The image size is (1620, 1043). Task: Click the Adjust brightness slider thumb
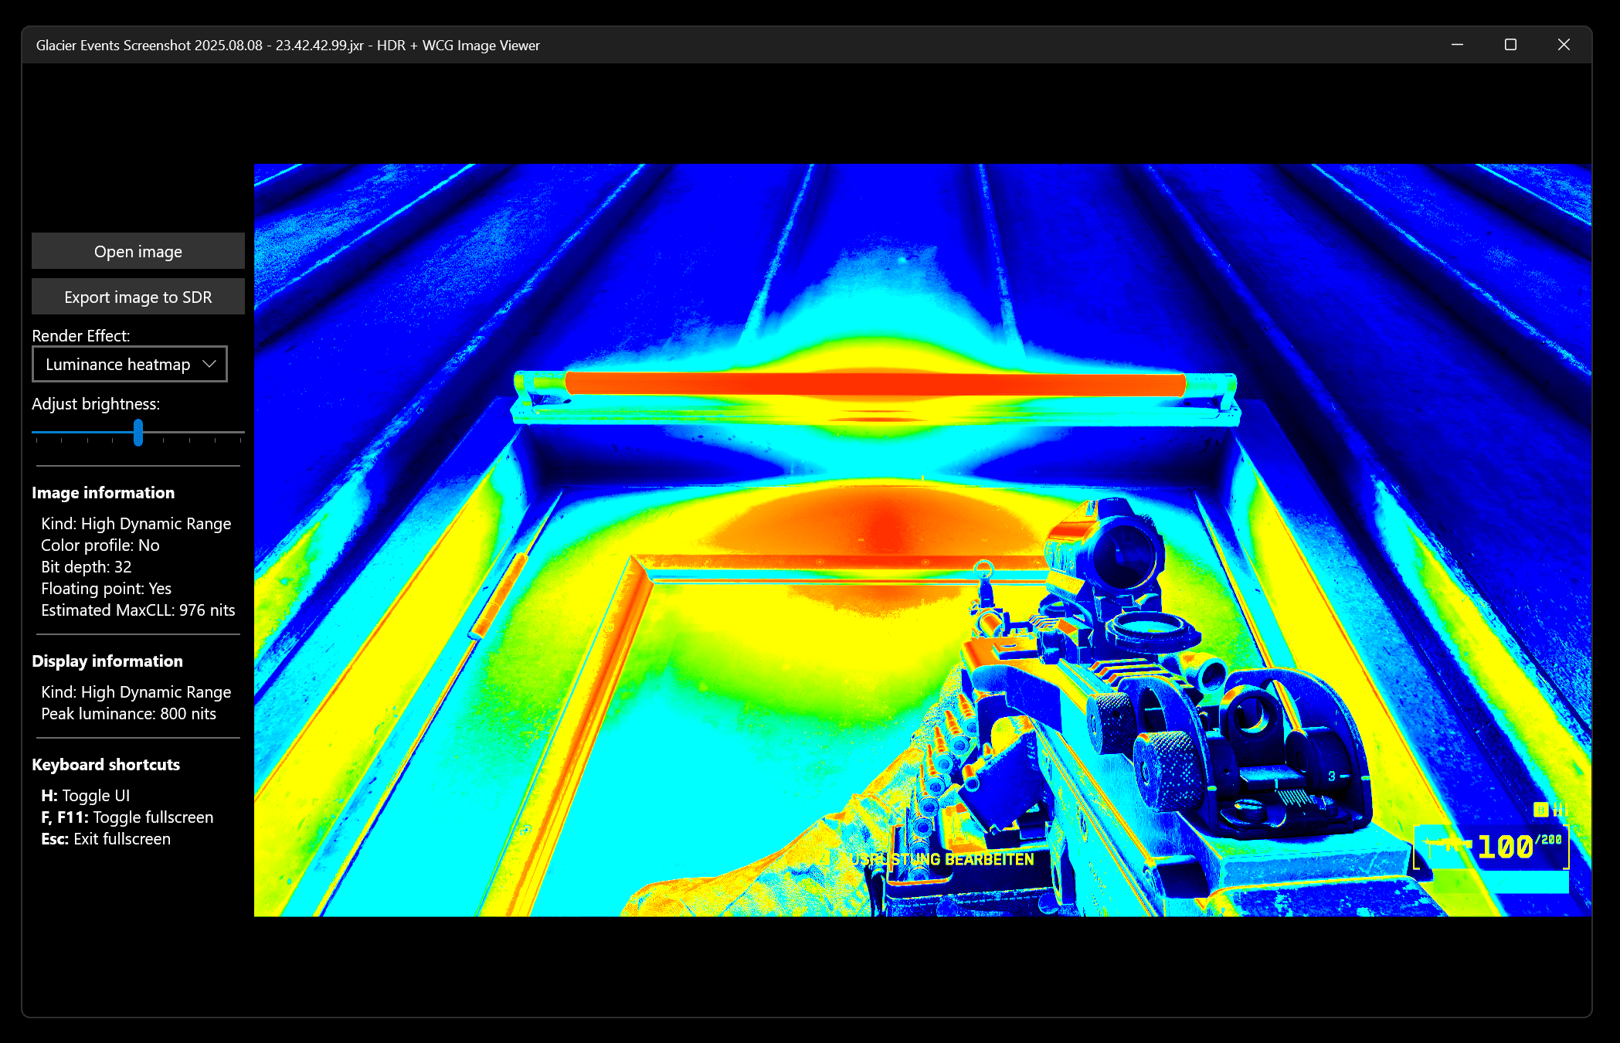138,432
